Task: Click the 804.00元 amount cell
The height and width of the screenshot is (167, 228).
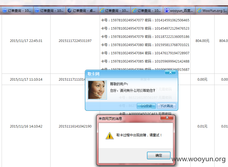Action: coord(202,41)
